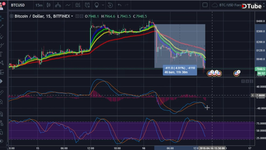Select the long position prediction tool
Viewport: 266px width, 150px height.
pos(2,72)
